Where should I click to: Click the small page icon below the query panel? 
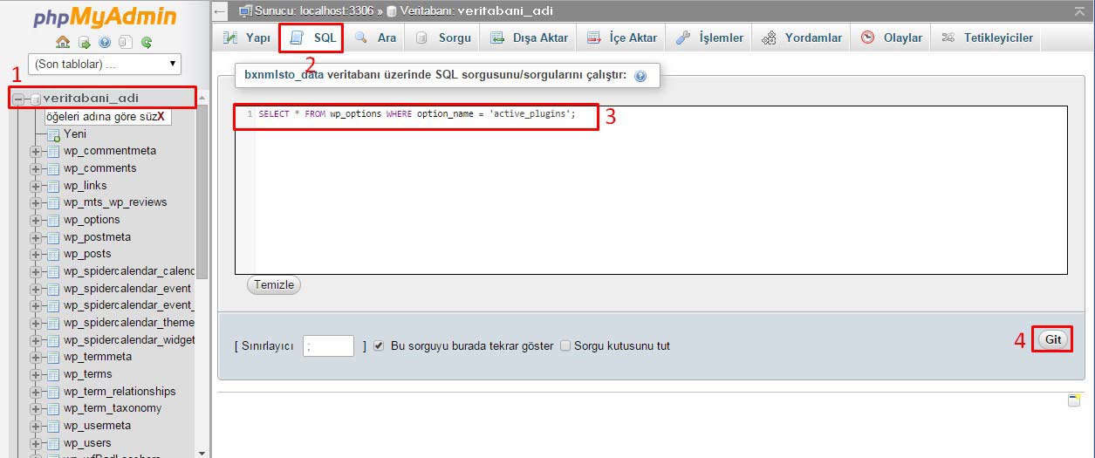tap(1074, 400)
